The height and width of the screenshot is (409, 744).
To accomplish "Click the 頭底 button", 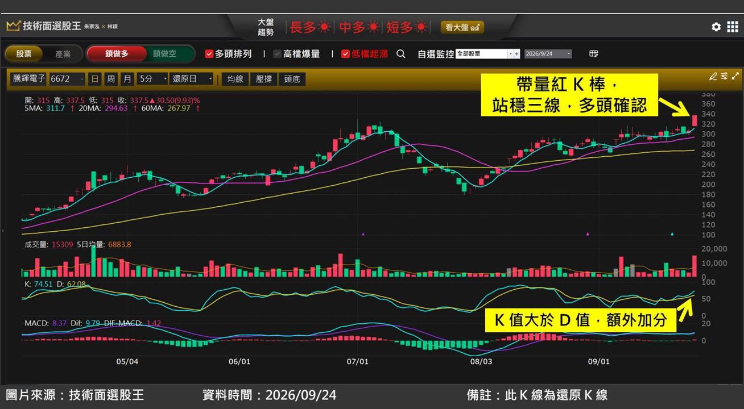I will [x=292, y=79].
